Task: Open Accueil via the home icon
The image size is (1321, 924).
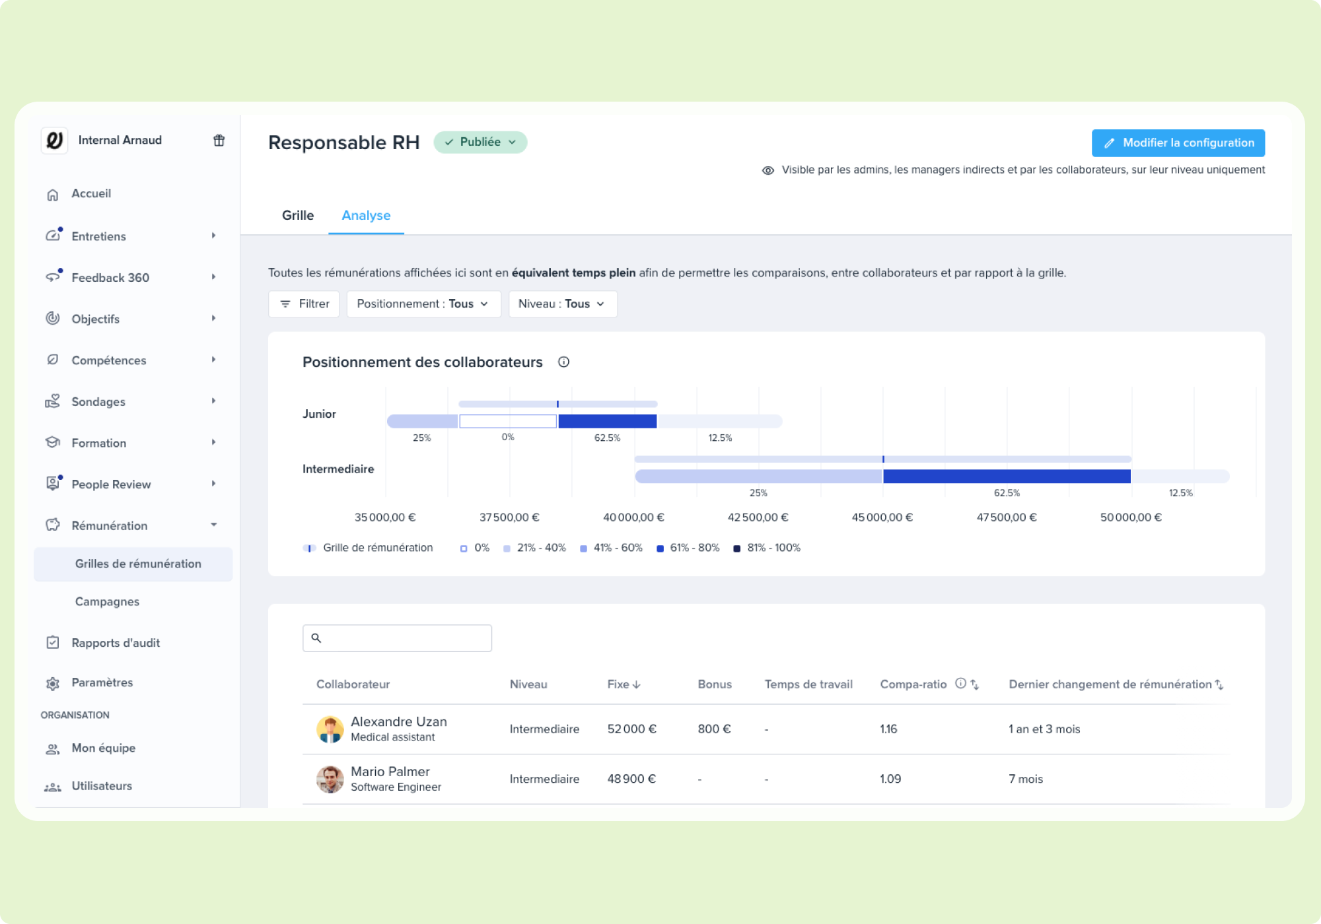Action: (53, 194)
